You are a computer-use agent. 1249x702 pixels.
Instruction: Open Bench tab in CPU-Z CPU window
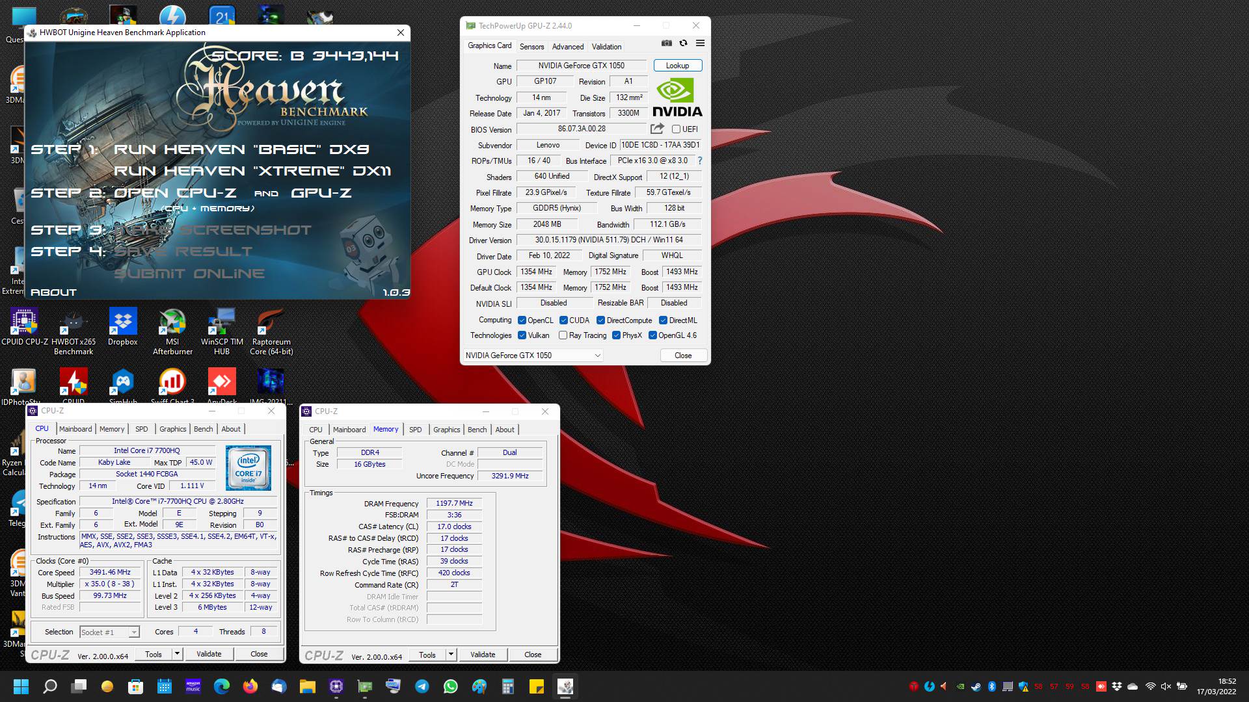204,429
